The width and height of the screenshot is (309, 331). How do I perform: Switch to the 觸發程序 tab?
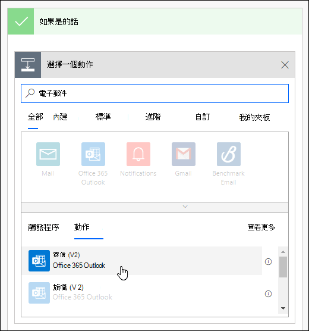43,227
